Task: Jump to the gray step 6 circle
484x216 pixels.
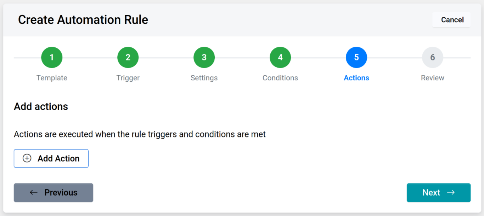Action: pos(433,57)
